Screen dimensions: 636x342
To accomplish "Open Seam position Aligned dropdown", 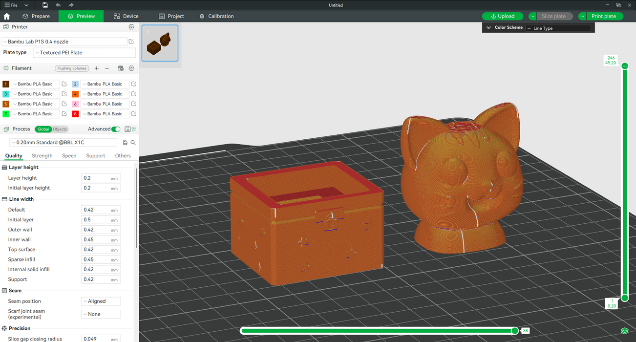I will coord(101,301).
